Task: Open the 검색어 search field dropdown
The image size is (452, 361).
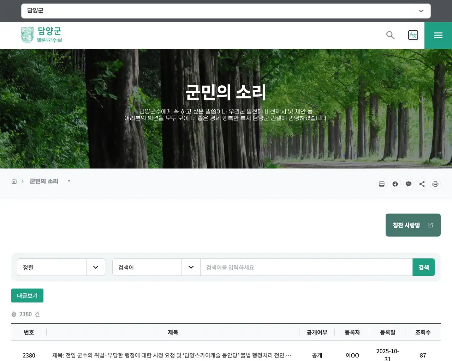Action: [191, 267]
